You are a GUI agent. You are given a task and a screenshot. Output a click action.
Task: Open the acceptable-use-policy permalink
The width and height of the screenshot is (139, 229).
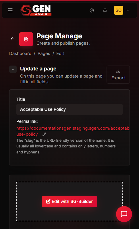tap(73, 131)
